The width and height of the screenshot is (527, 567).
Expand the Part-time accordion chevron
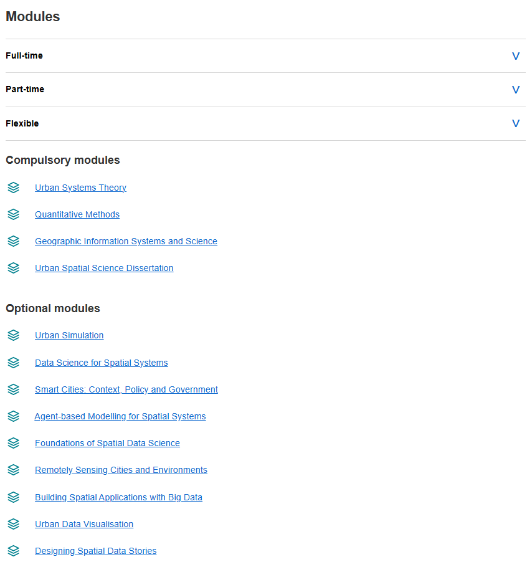(x=515, y=90)
